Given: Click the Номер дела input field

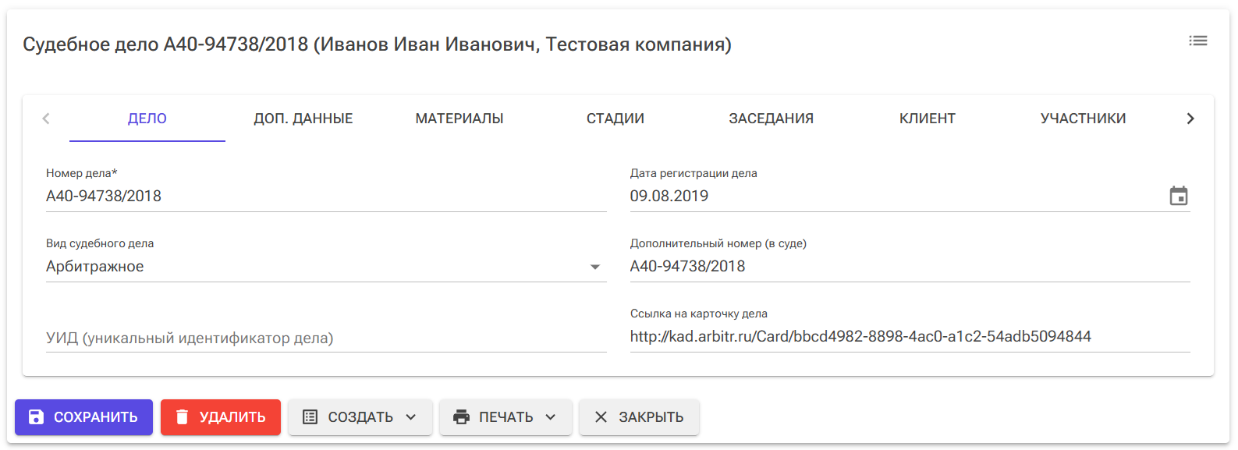Looking at the screenshot, I should 325,197.
